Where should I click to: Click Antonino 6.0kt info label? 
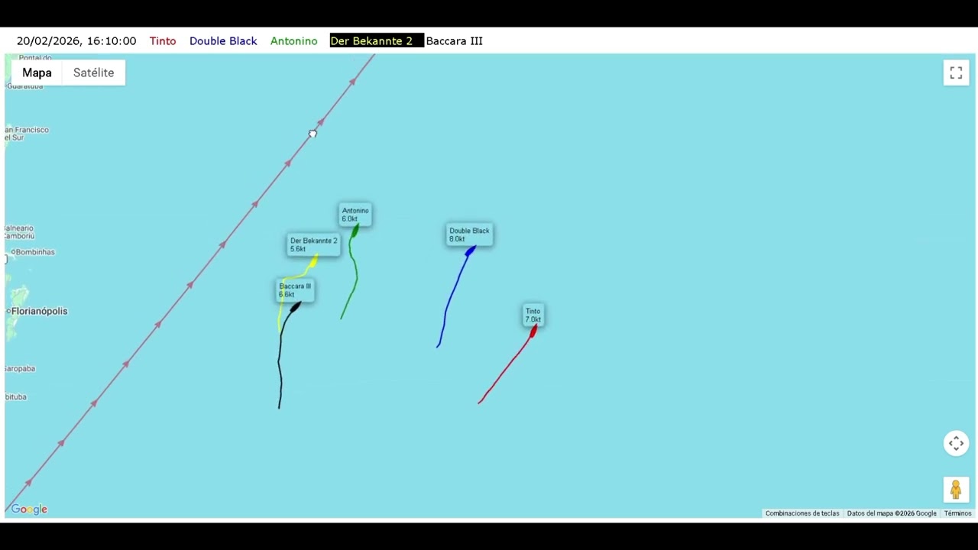pos(355,215)
